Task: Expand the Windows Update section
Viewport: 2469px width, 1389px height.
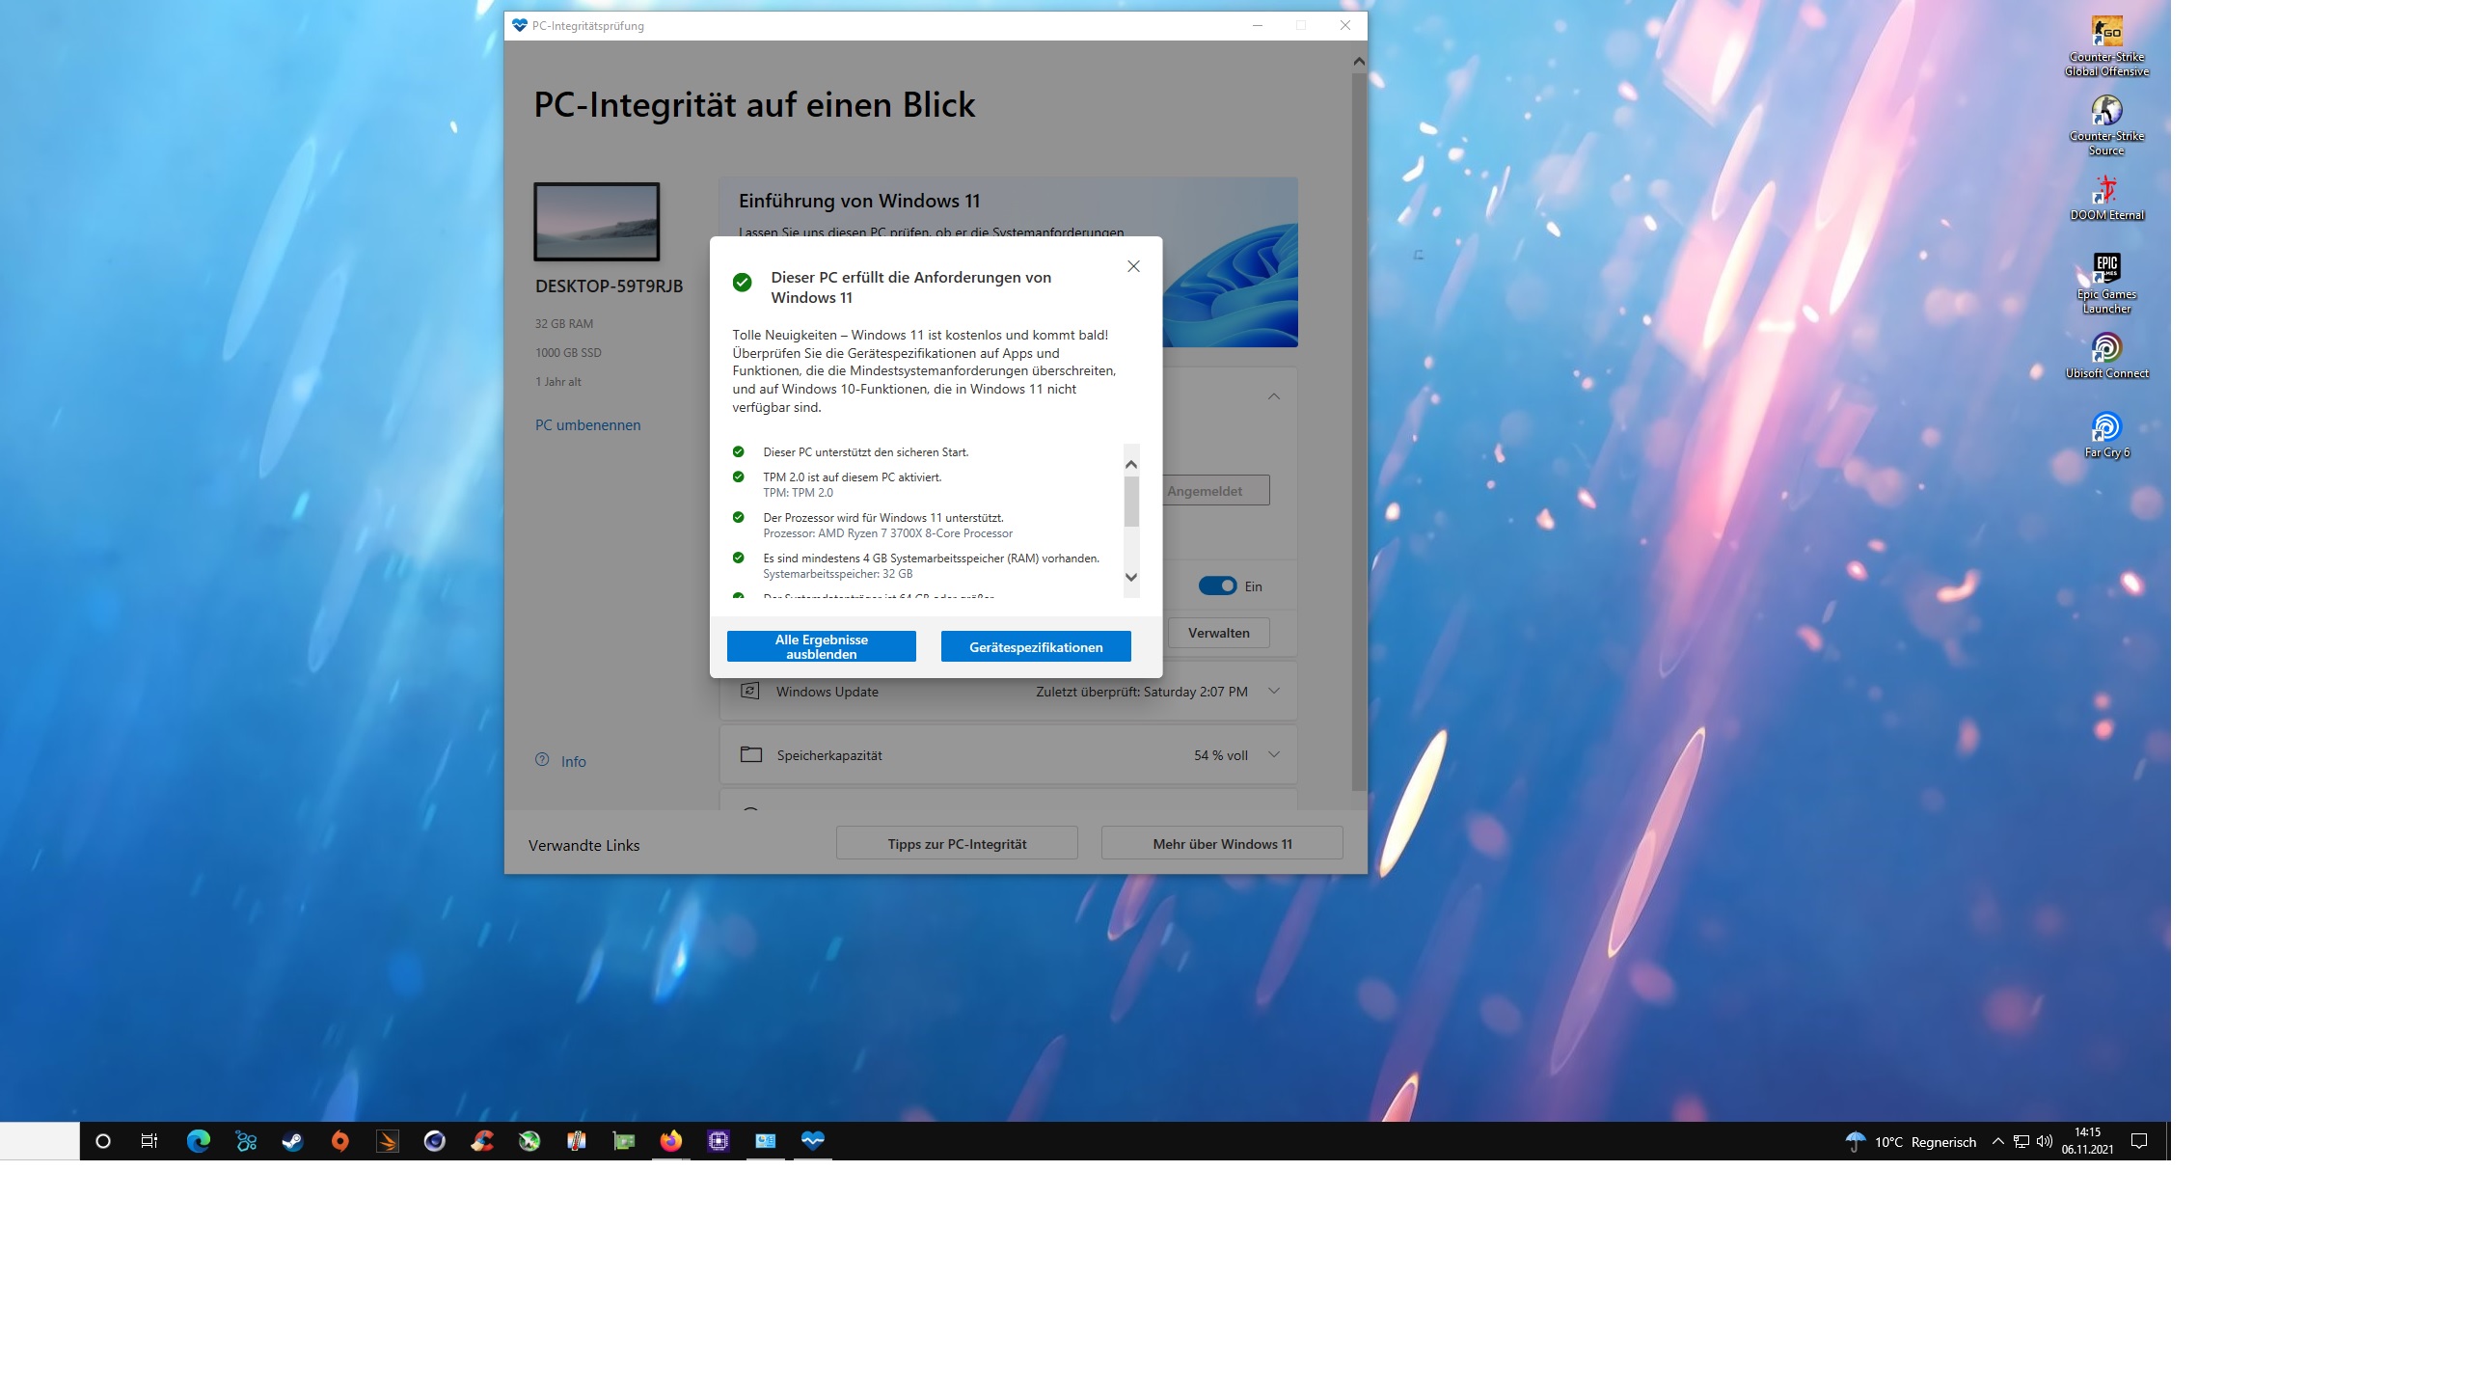Action: (x=1274, y=692)
